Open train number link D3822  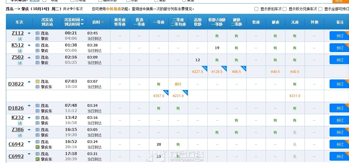point(16,84)
